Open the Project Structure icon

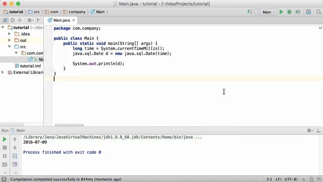click(x=308, y=12)
